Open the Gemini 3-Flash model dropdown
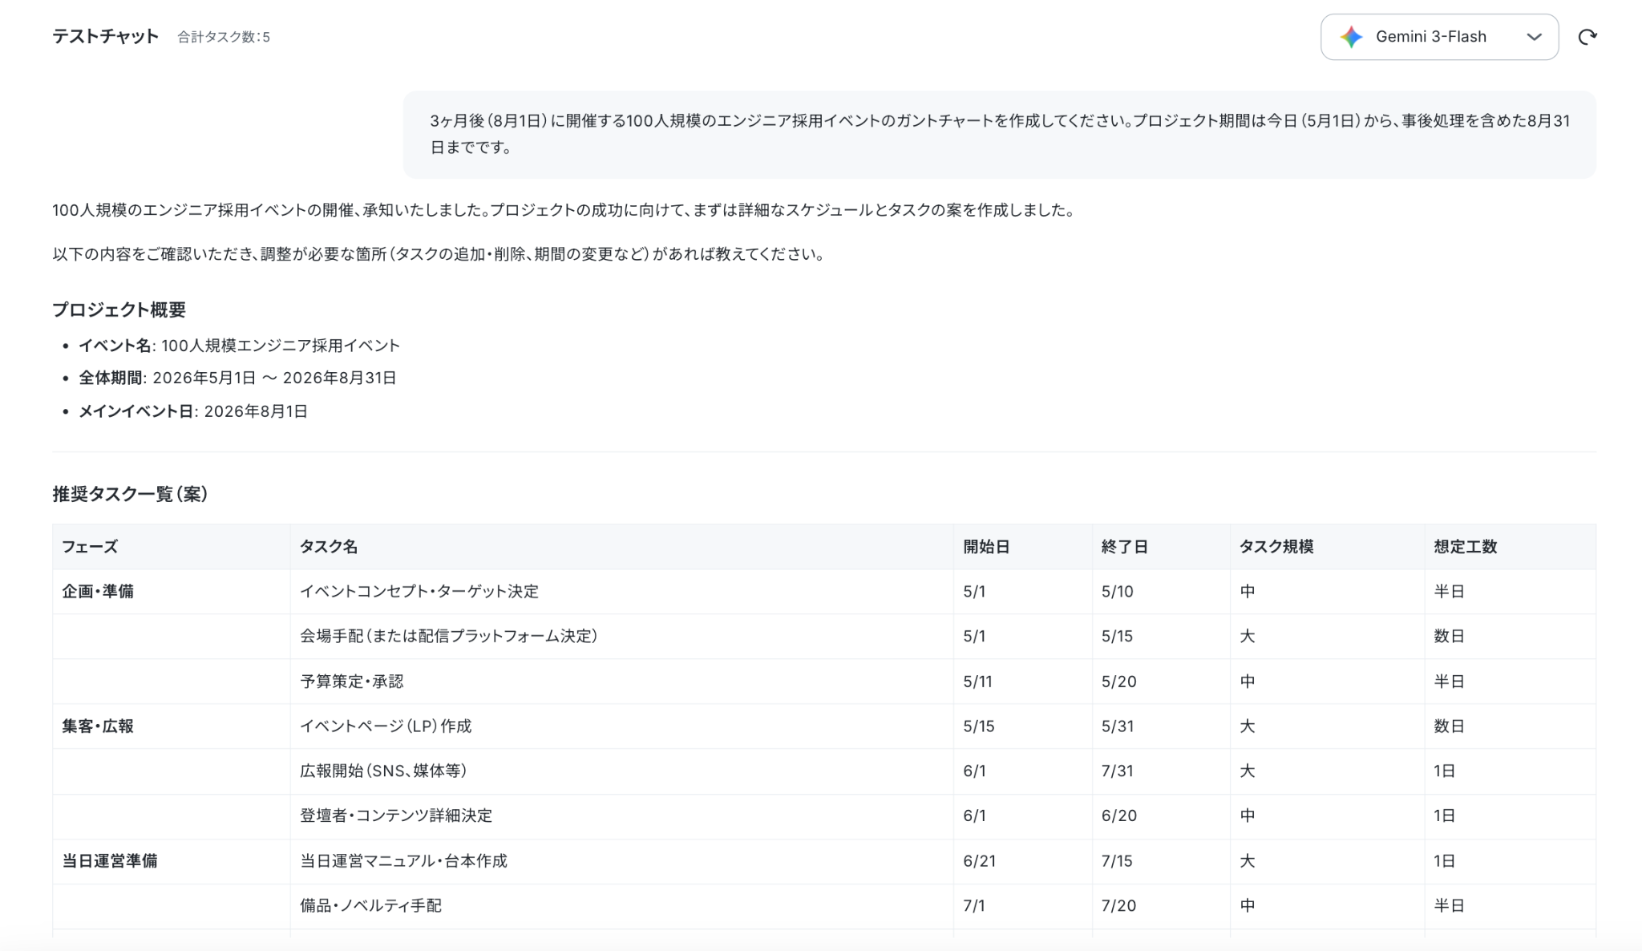This screenshot has width=1642, height=951. 1439,37
